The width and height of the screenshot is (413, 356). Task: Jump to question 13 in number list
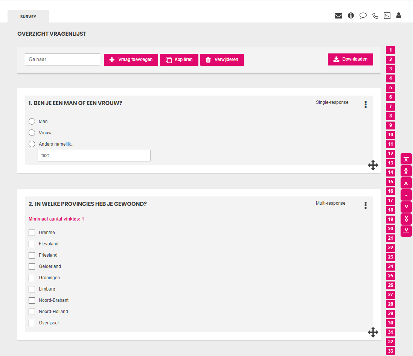(x=391, y=163)
